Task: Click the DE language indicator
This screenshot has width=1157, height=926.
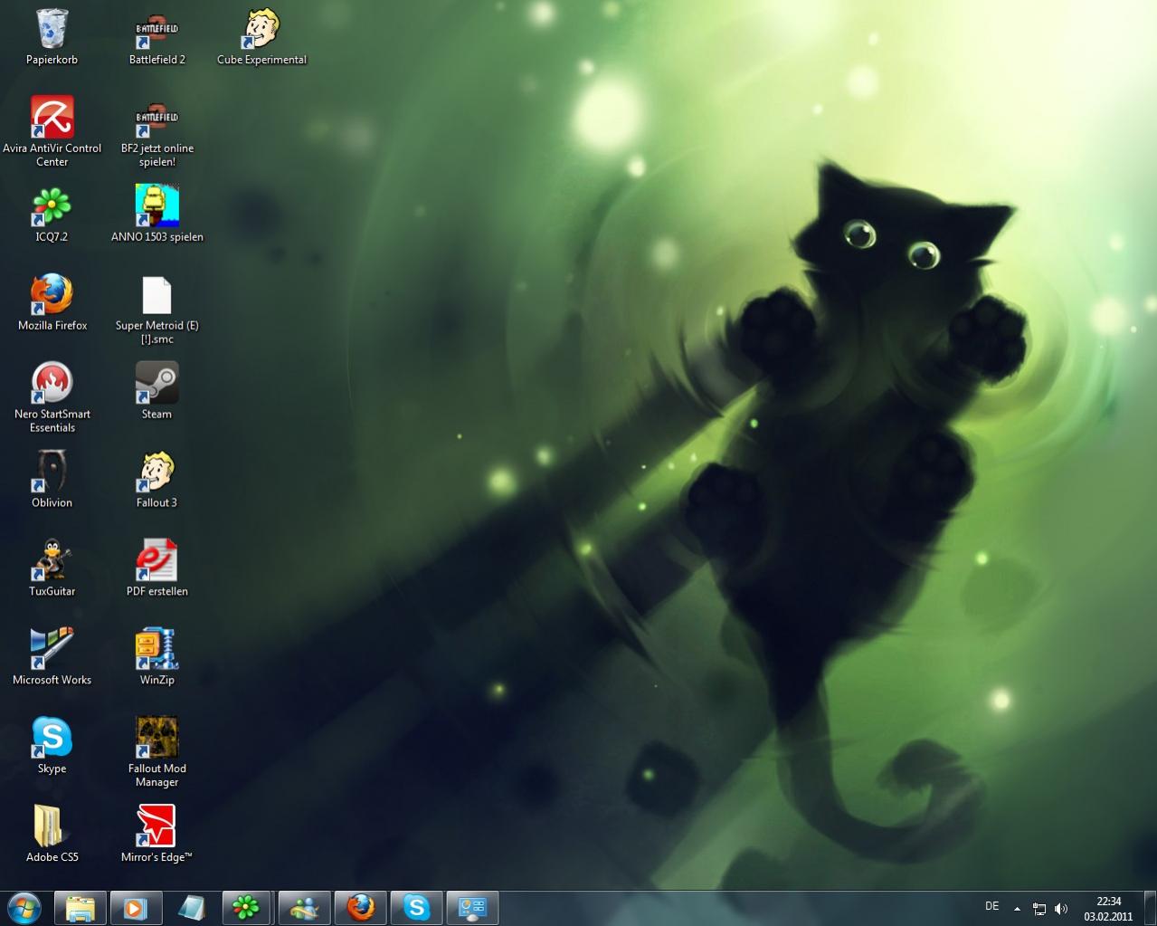Action: tap(992, 906)
